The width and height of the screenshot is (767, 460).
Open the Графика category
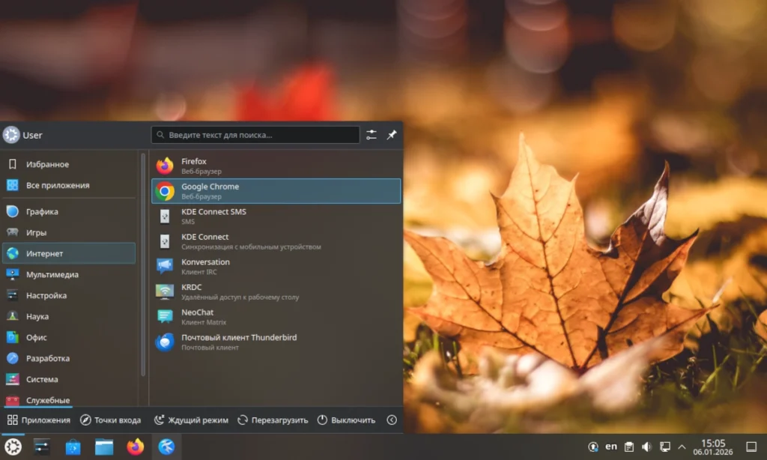point(69,211)
